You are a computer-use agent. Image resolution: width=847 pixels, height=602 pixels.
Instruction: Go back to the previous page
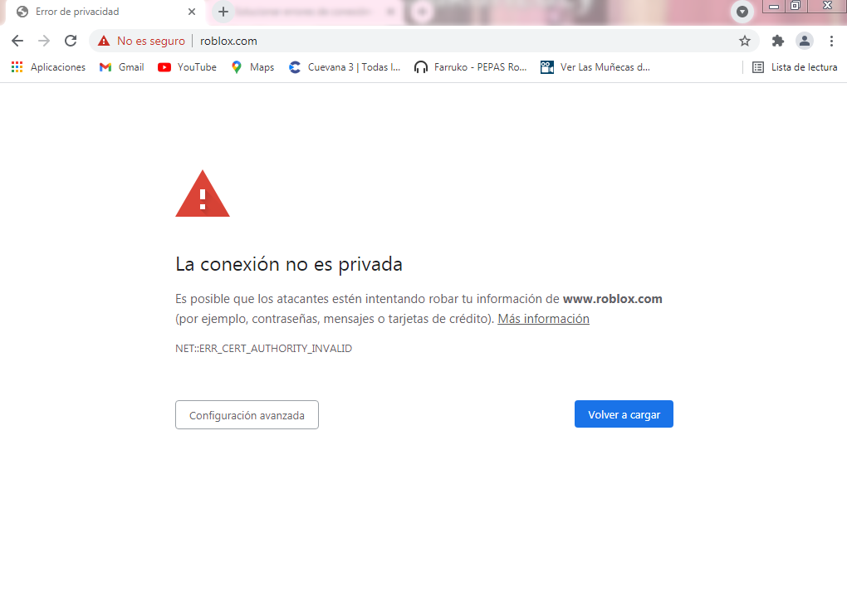(17, 41)
